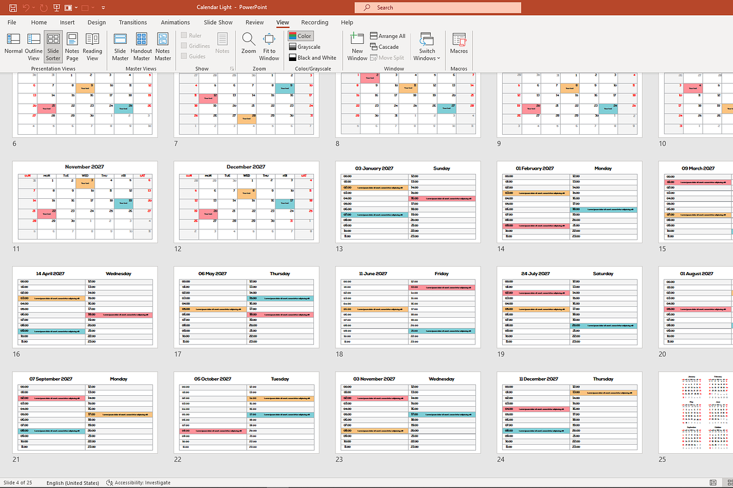Click Fit to Window
This screenshot has width=733, height=488.
[x=269, y=46]
